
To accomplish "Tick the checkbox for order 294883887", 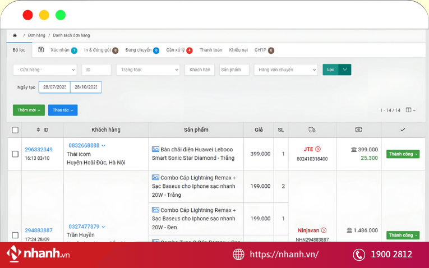I will coord(15,235).
